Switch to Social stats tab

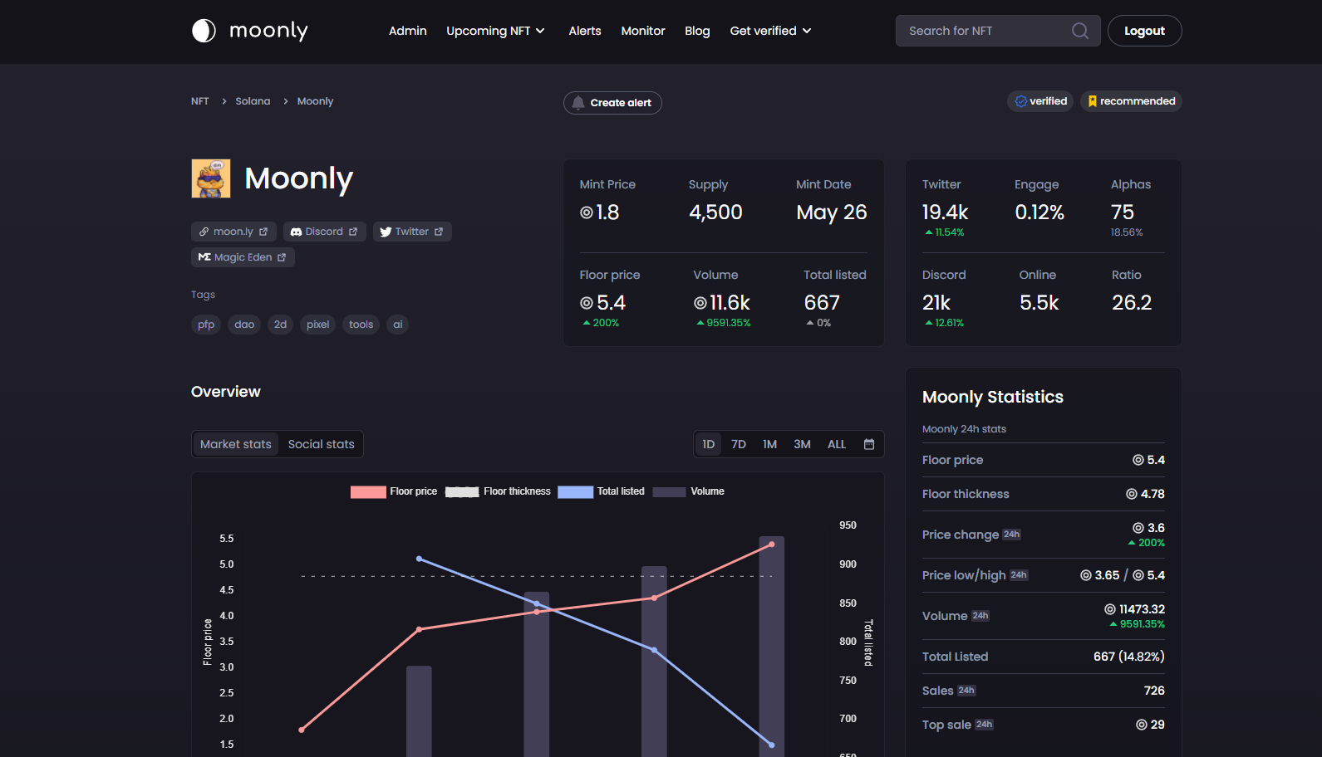click(321, 444)
